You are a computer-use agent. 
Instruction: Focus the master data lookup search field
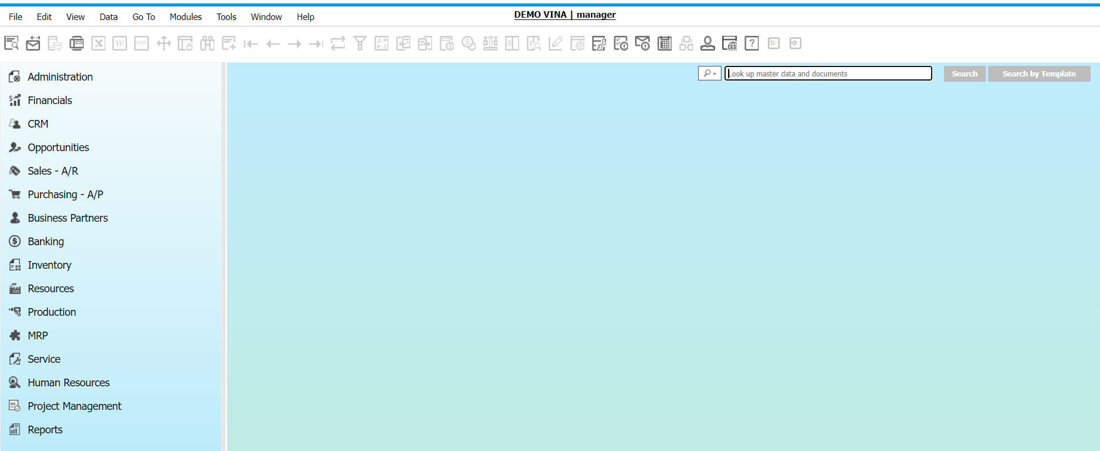click(x=828, y=74)
